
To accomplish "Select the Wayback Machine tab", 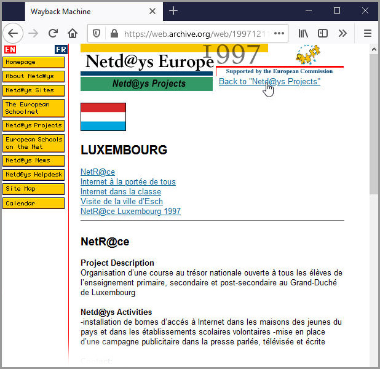I will coord(94,11).
